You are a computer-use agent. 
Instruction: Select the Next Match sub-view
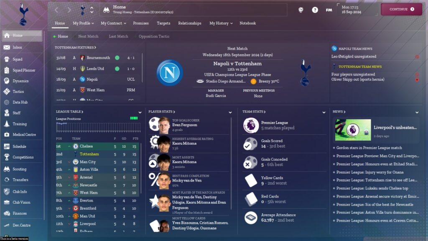[x=88, y=36]
